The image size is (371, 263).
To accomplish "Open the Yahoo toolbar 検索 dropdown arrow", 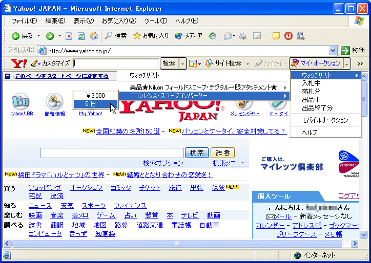I will [x=182, y=63].
